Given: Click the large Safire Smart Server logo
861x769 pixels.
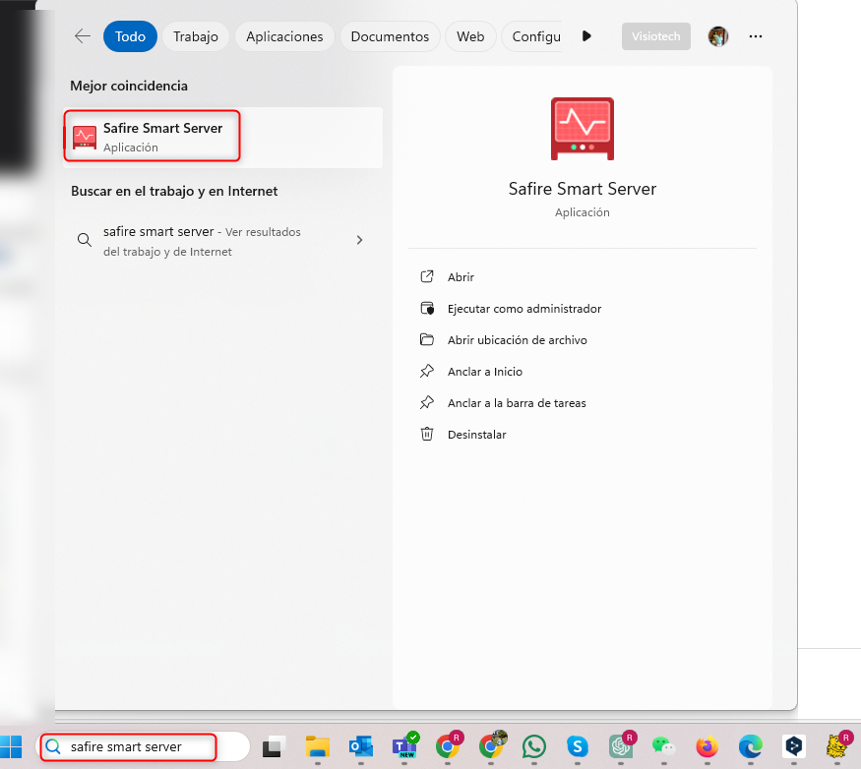Looking at the screenshot, I should 583,129.
